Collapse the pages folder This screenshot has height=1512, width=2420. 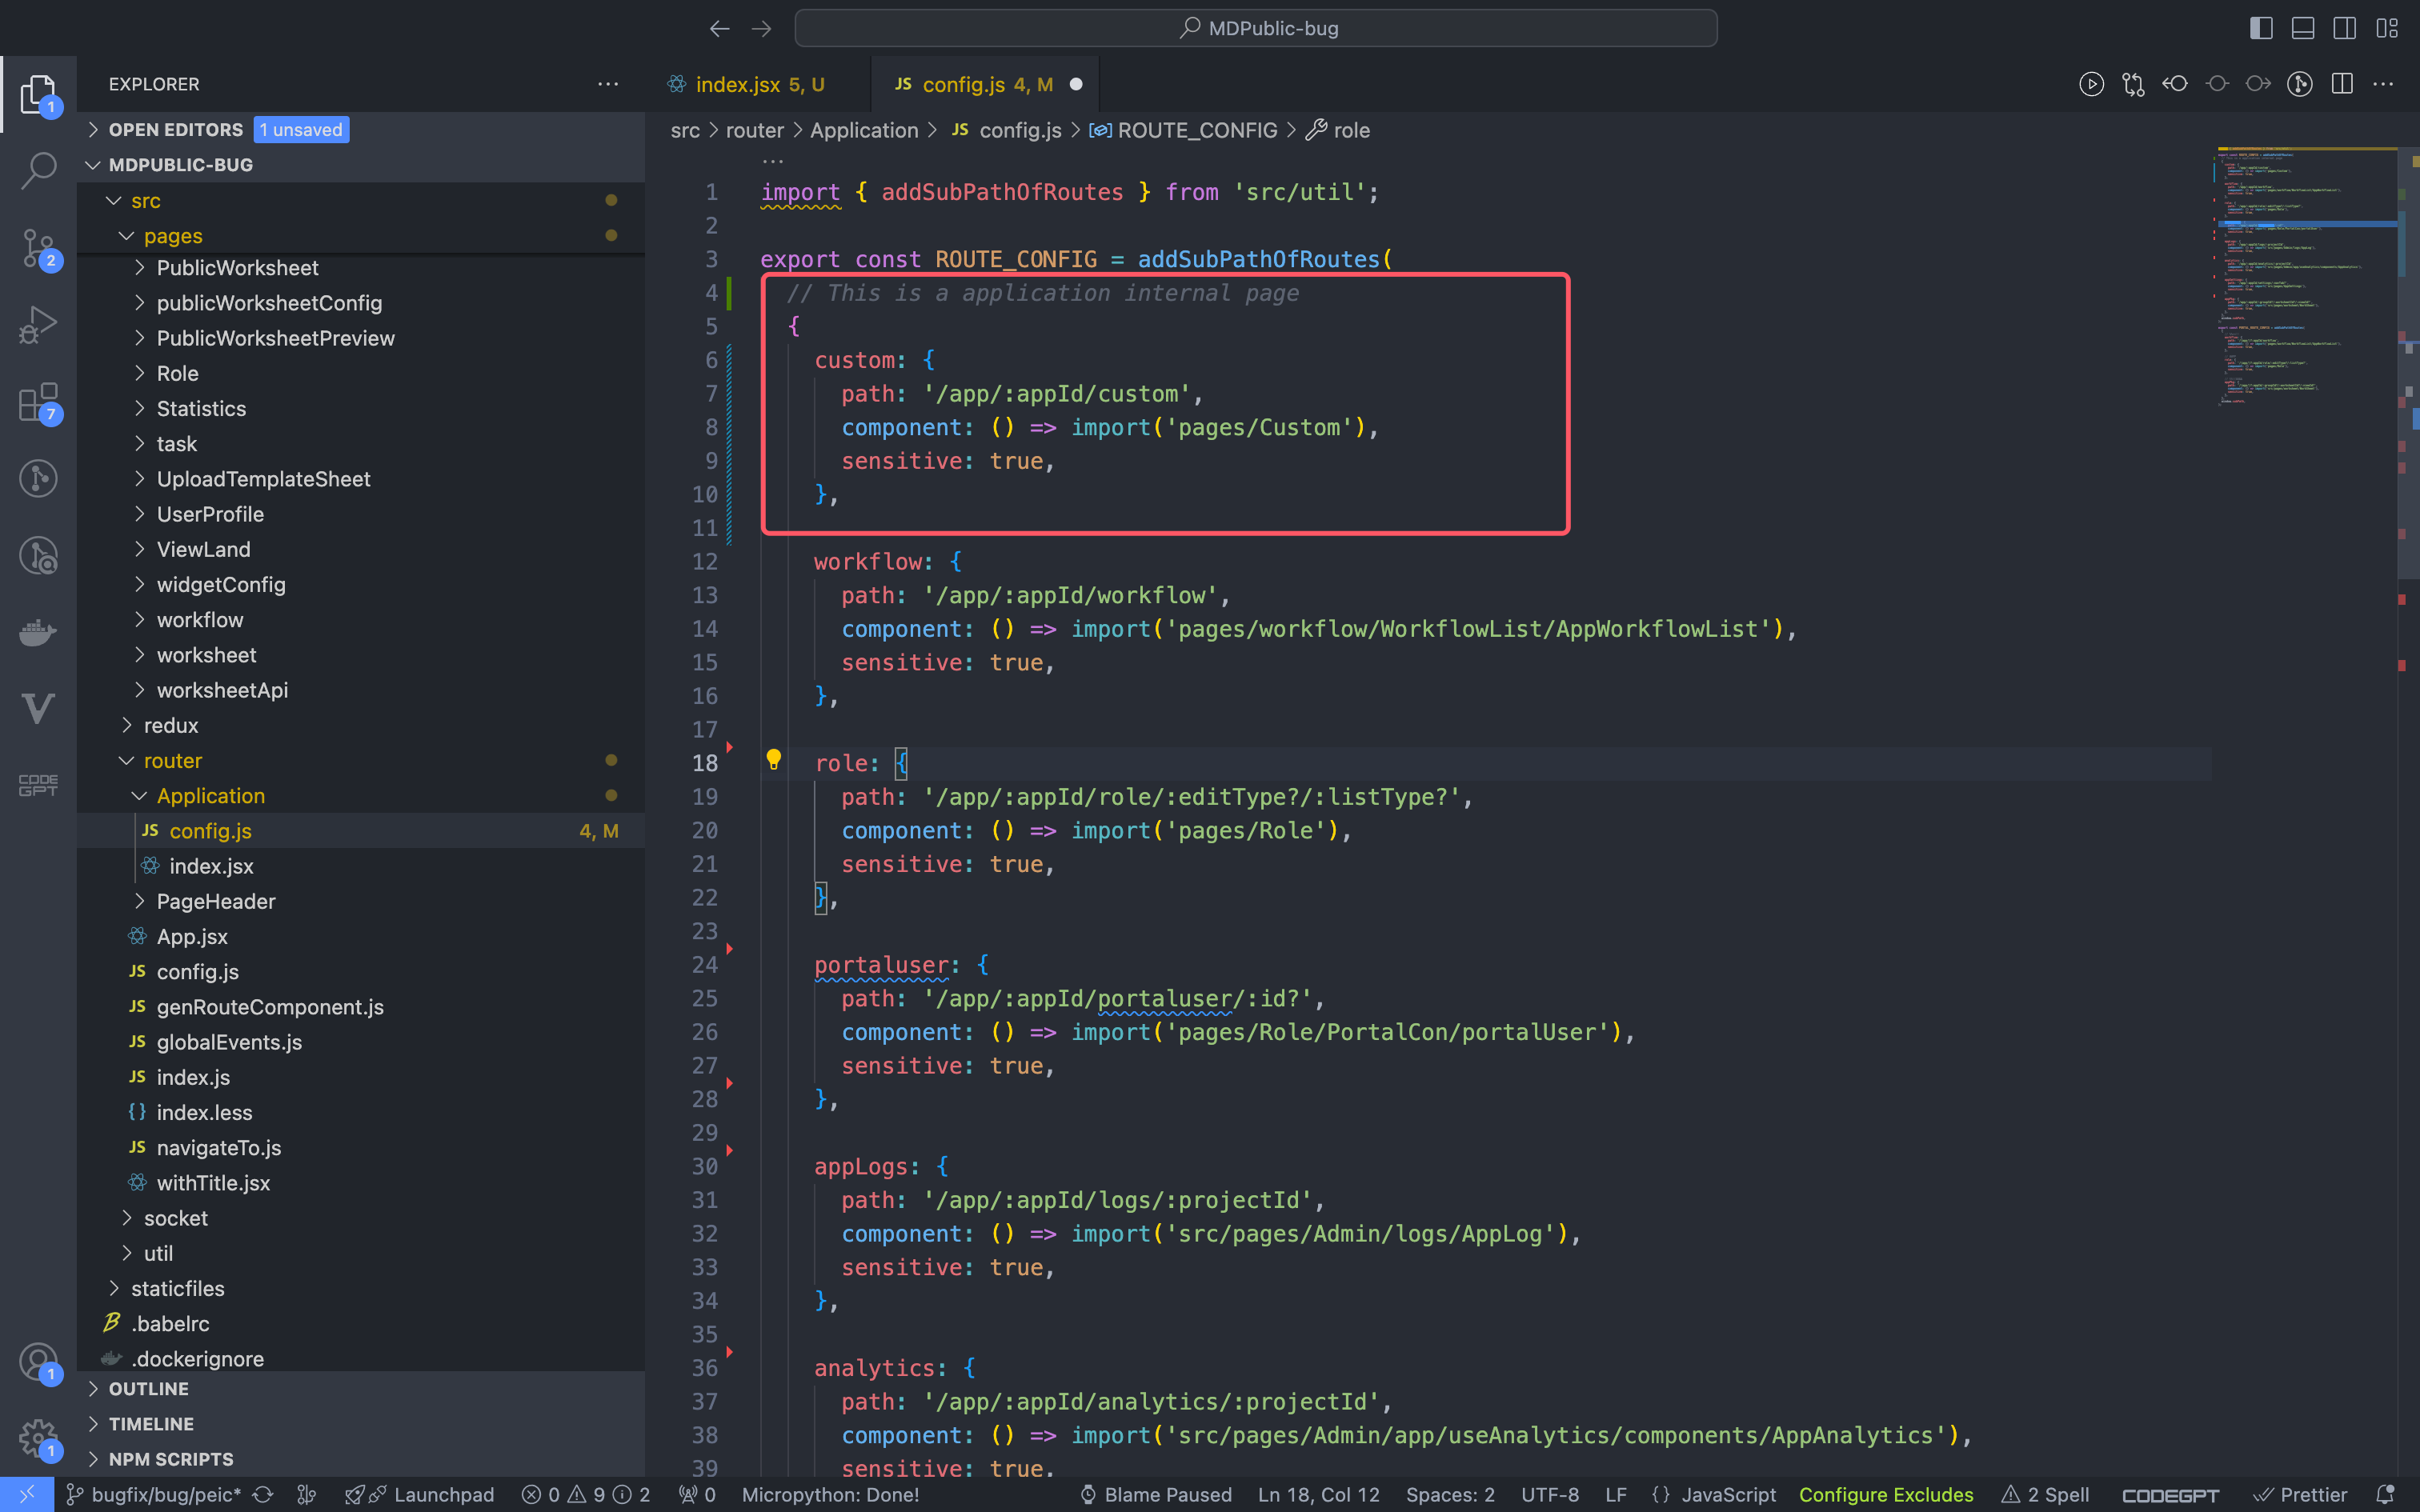point(361,236)
